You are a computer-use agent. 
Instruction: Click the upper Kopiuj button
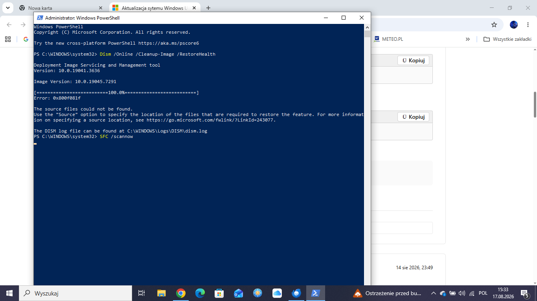click(413, 60)
